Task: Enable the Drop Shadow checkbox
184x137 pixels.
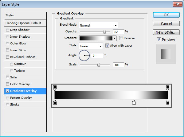Action: pyautogui.click(x=7, y=30)
